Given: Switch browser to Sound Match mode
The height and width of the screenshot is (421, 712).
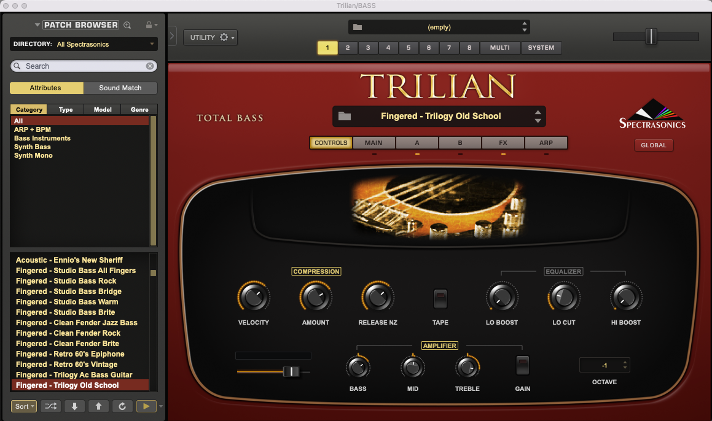Looking at the screenshot, I should pyautogui.click(x=120, y=88).
